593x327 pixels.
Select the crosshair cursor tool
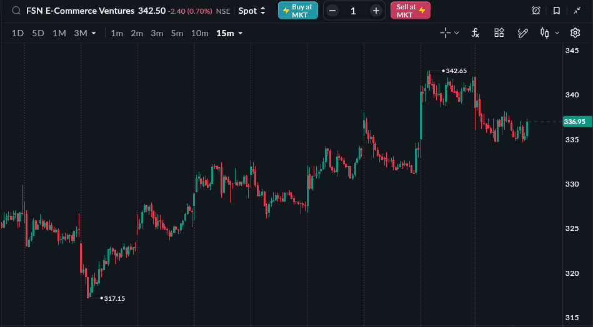click(445, 33)
